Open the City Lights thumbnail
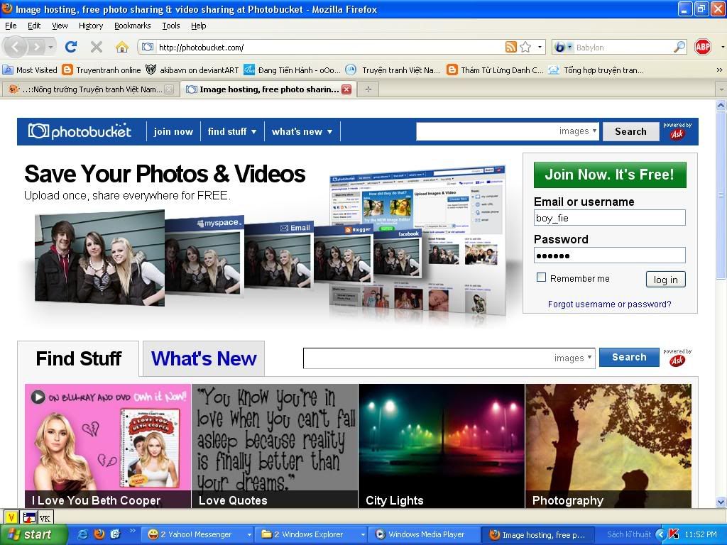Image resolution: width=727 pixels, height=545 pixels. pyautogui.click(x=442, y=446)
